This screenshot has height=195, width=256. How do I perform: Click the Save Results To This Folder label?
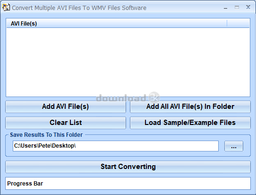pyautogui.click(x=46, y=135)
